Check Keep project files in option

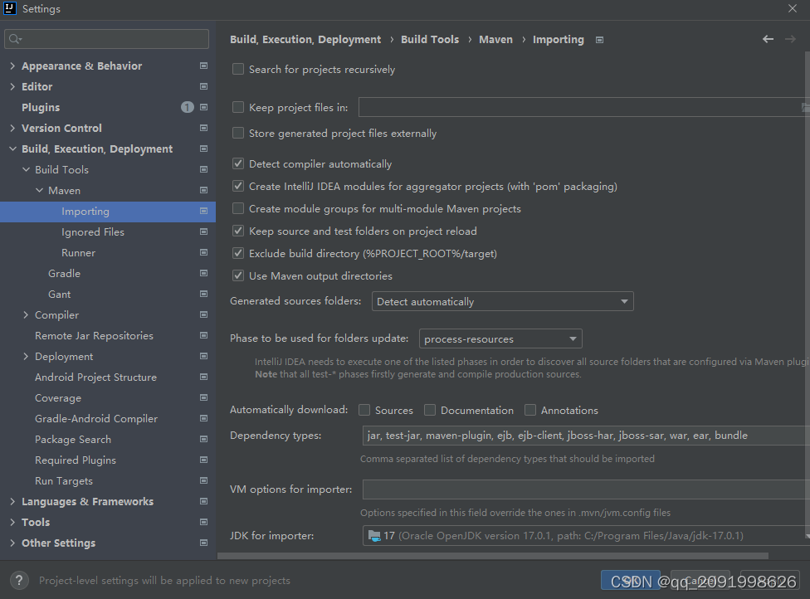(238, 107)
